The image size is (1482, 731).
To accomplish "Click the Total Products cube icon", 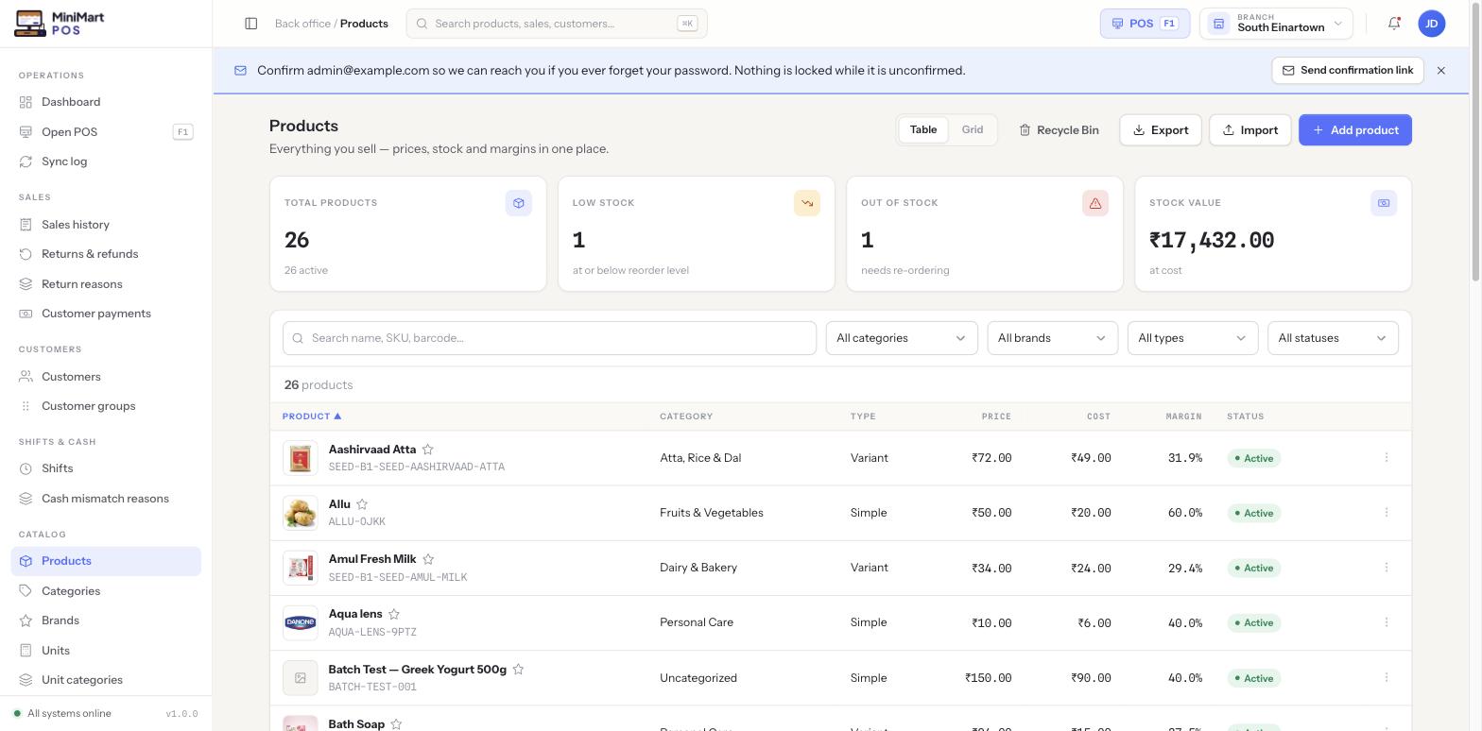I will click(519, 203).
